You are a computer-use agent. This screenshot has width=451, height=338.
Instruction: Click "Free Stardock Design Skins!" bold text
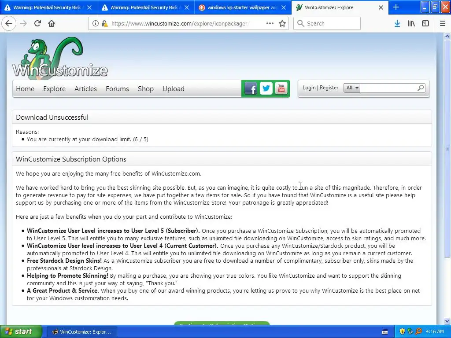click(x=64, y=261)
